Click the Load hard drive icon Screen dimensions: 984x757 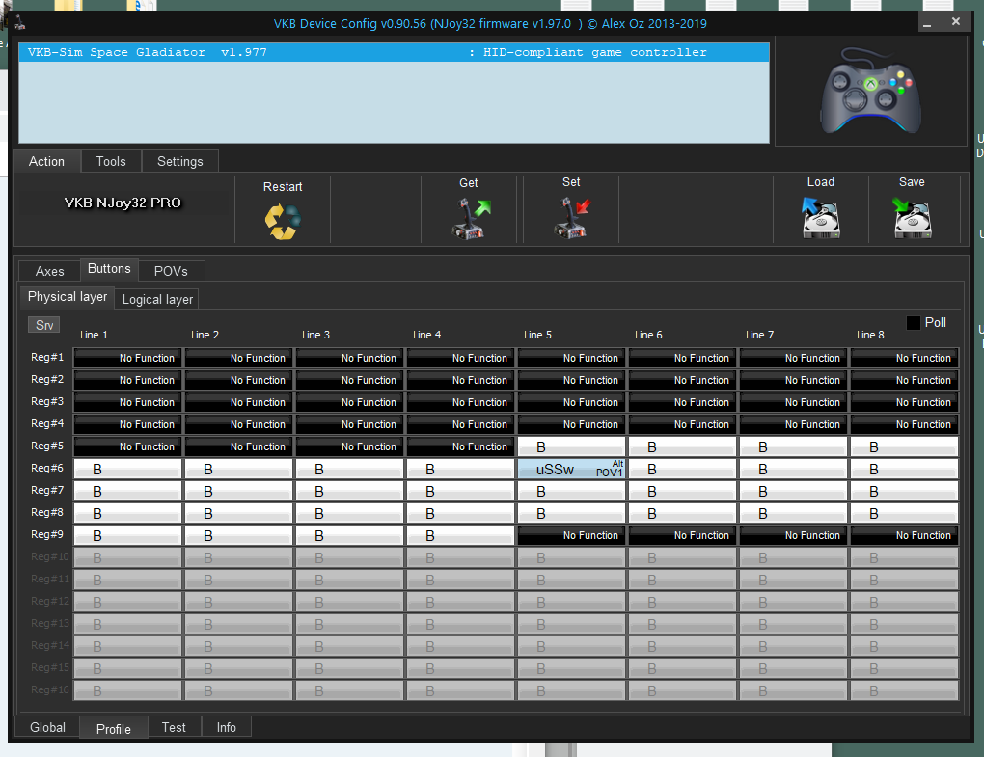coord(821,218)
